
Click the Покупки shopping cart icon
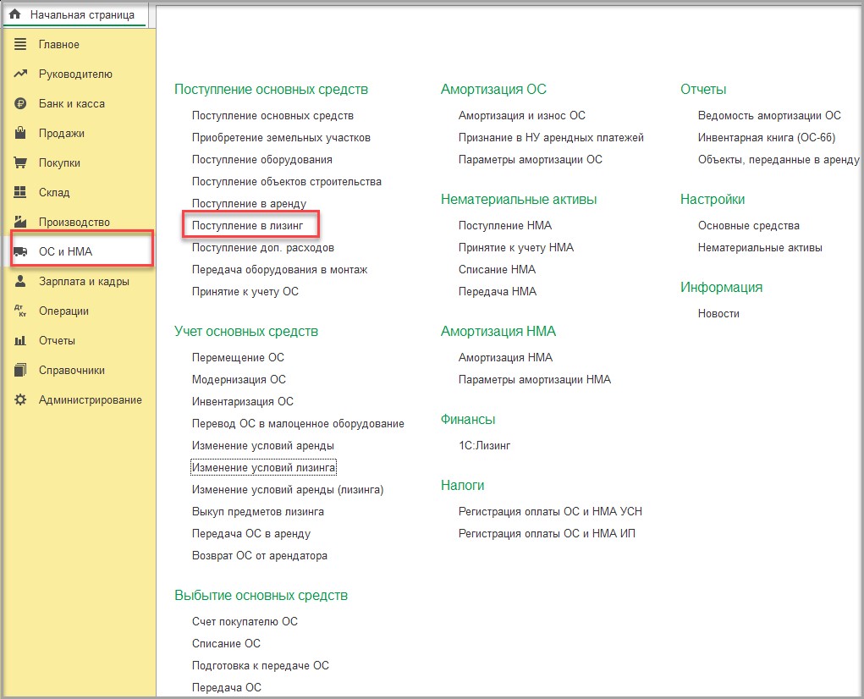(20, 162)
